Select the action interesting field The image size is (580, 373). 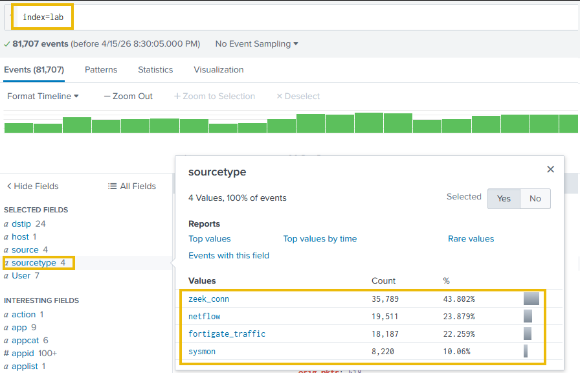tap(24, 315)
